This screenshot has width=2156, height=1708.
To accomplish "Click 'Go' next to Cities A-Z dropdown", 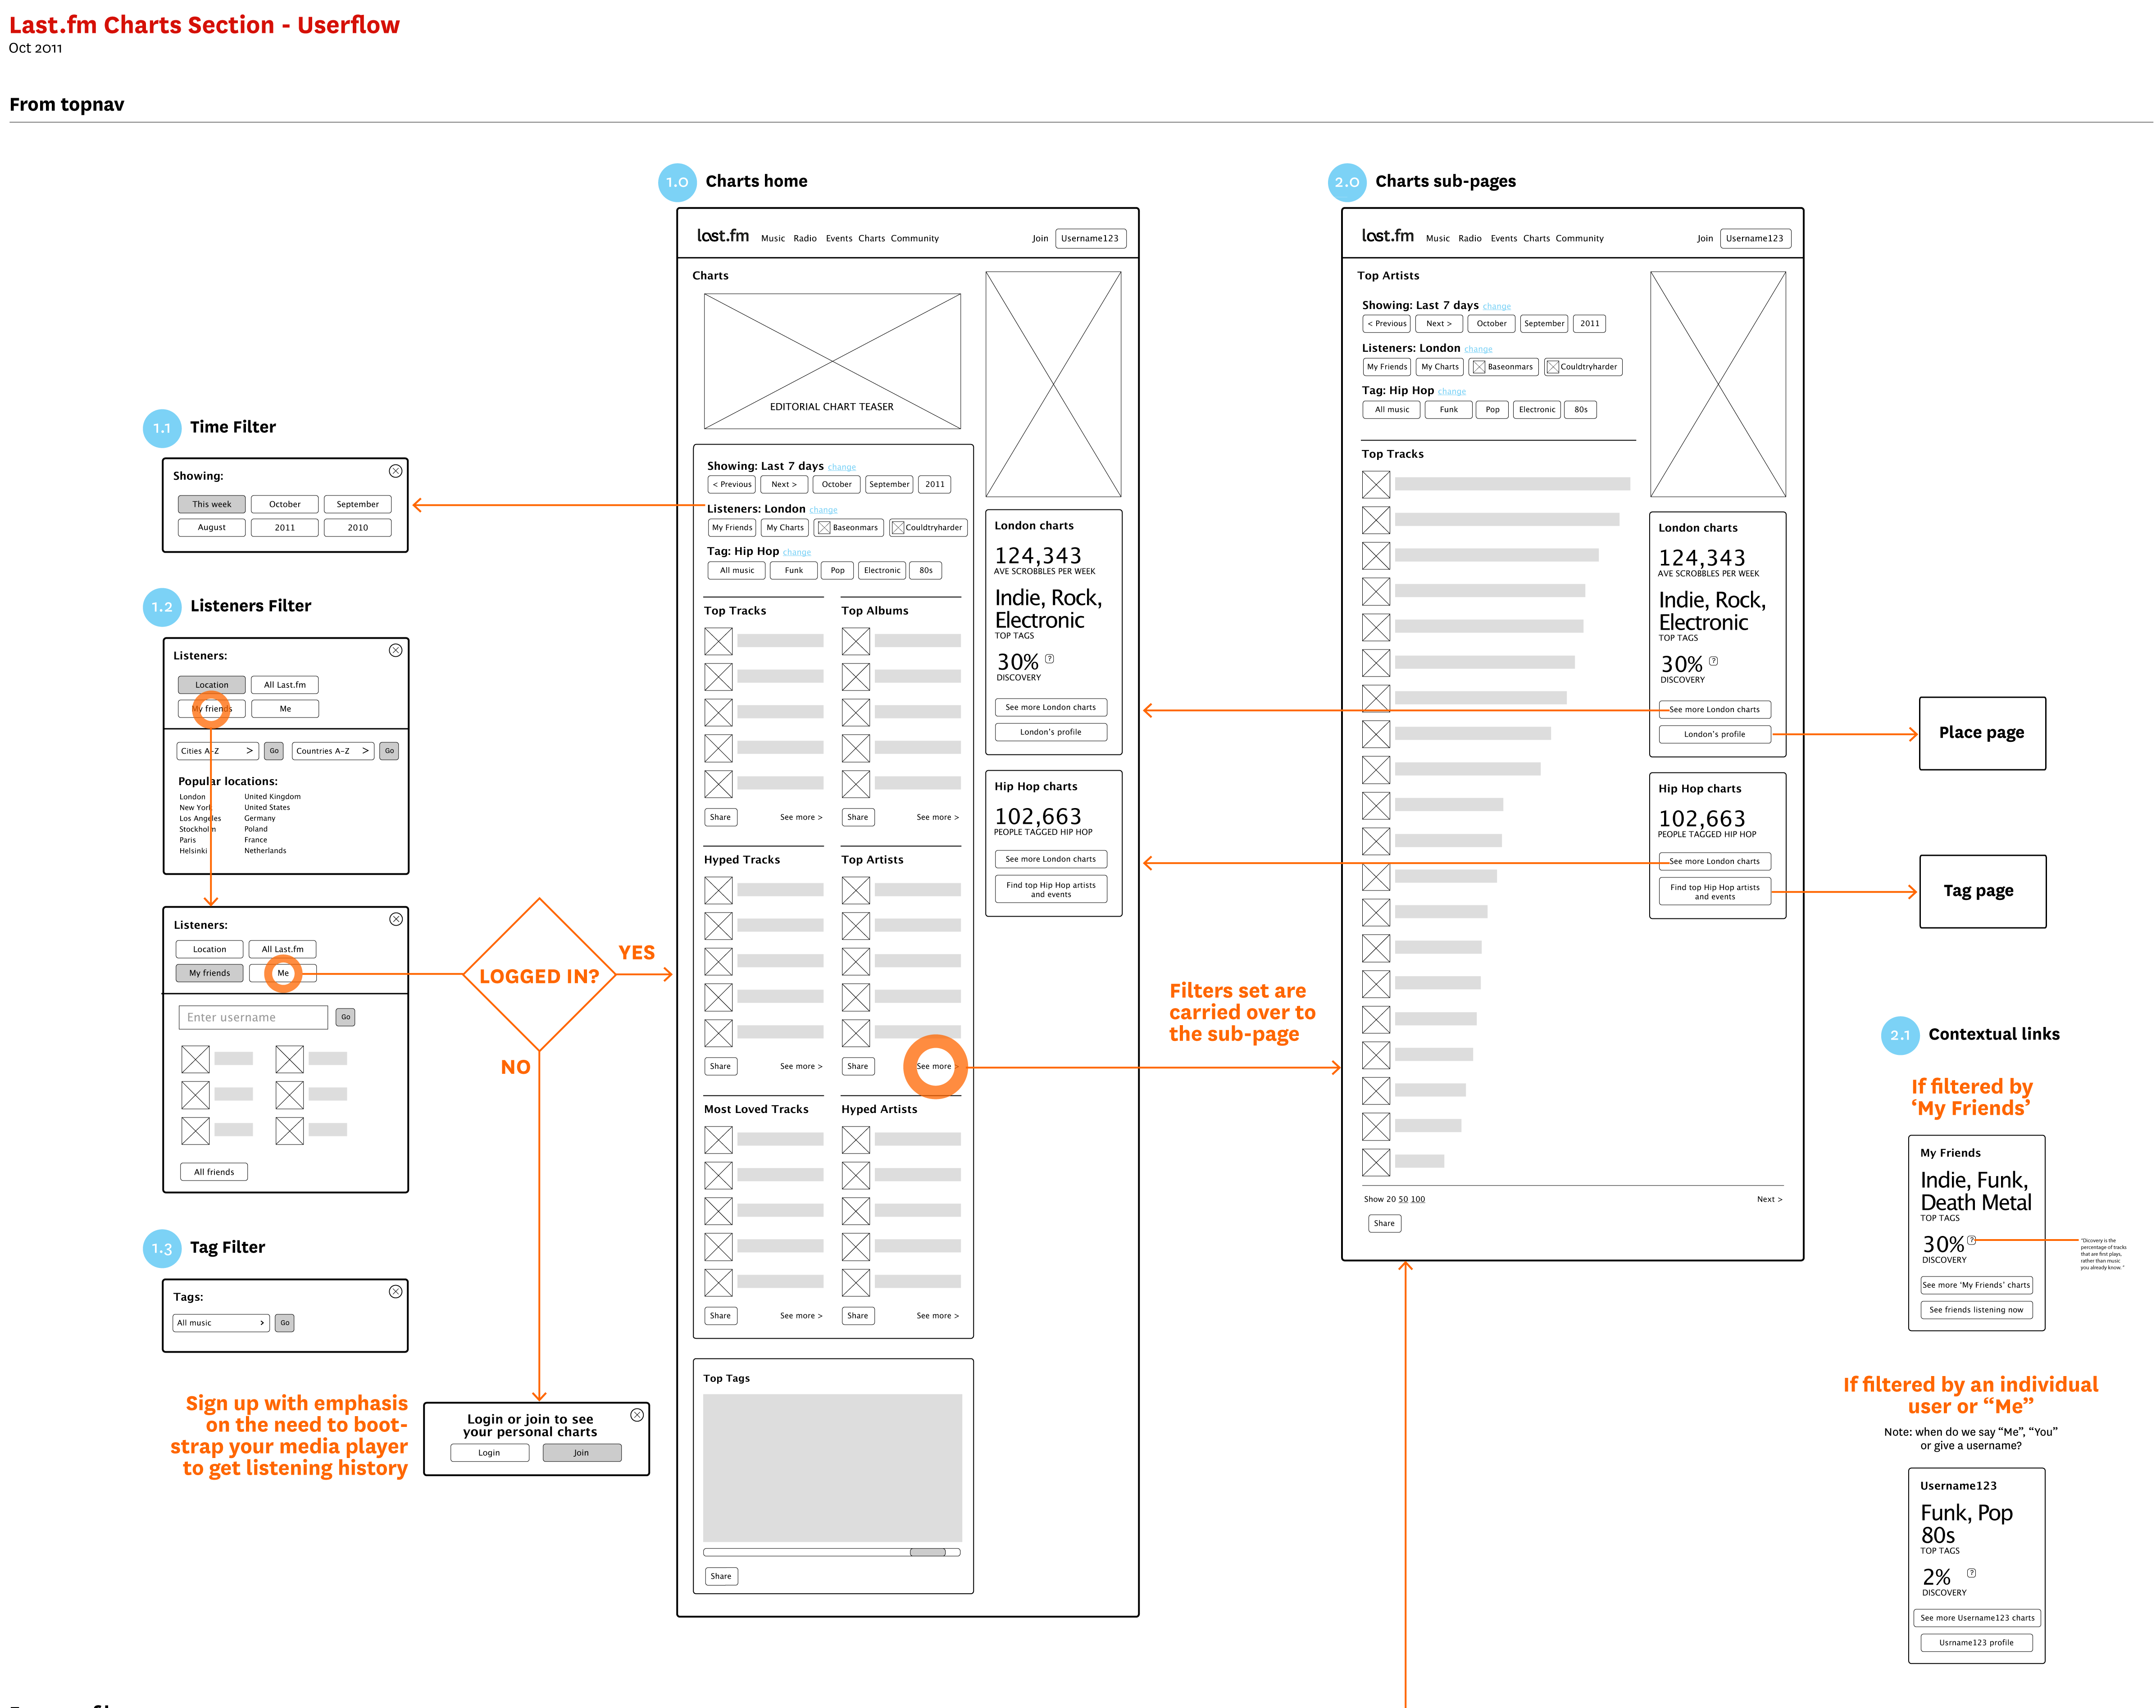I will coord(274,750).
